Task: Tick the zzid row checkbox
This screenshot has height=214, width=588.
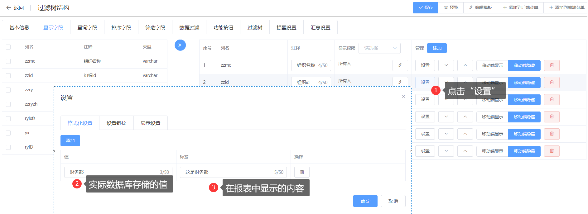Action: click(8, 76)
